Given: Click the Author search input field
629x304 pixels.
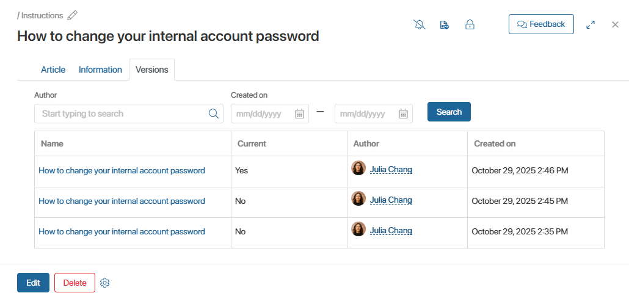Looking at the screenshot, I should tap(122, 114).
